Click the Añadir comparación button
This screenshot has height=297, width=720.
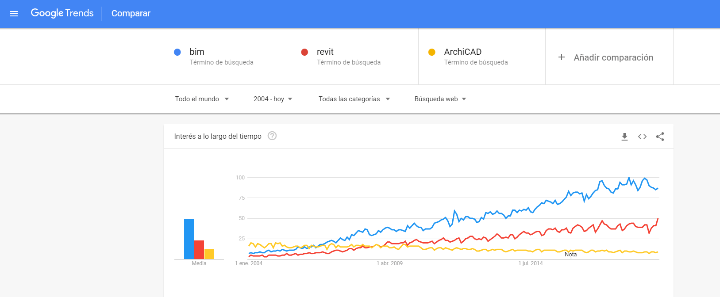[609, 57]
